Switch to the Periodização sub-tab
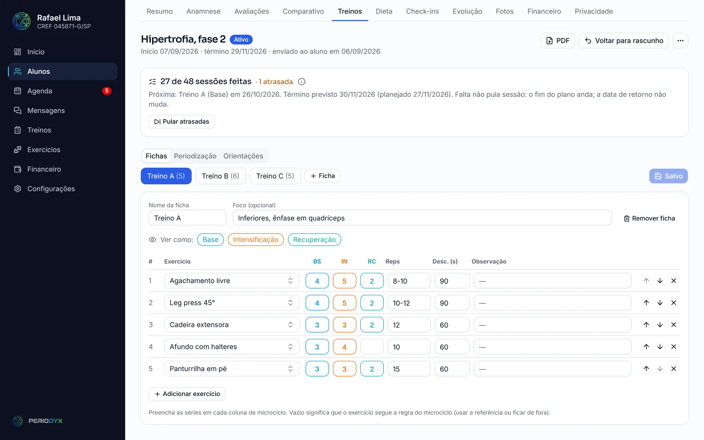This screenshot has height=440, width=704. click(x=195, y=156)
